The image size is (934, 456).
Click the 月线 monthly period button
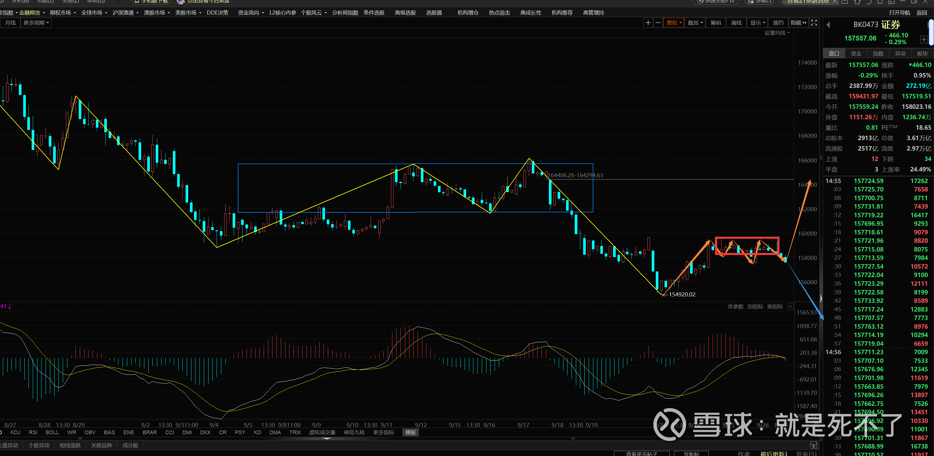pos(10,23)
